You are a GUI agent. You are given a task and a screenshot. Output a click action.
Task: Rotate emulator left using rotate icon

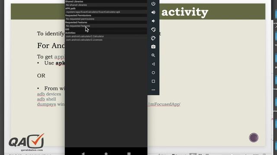(x=153, y=30)
